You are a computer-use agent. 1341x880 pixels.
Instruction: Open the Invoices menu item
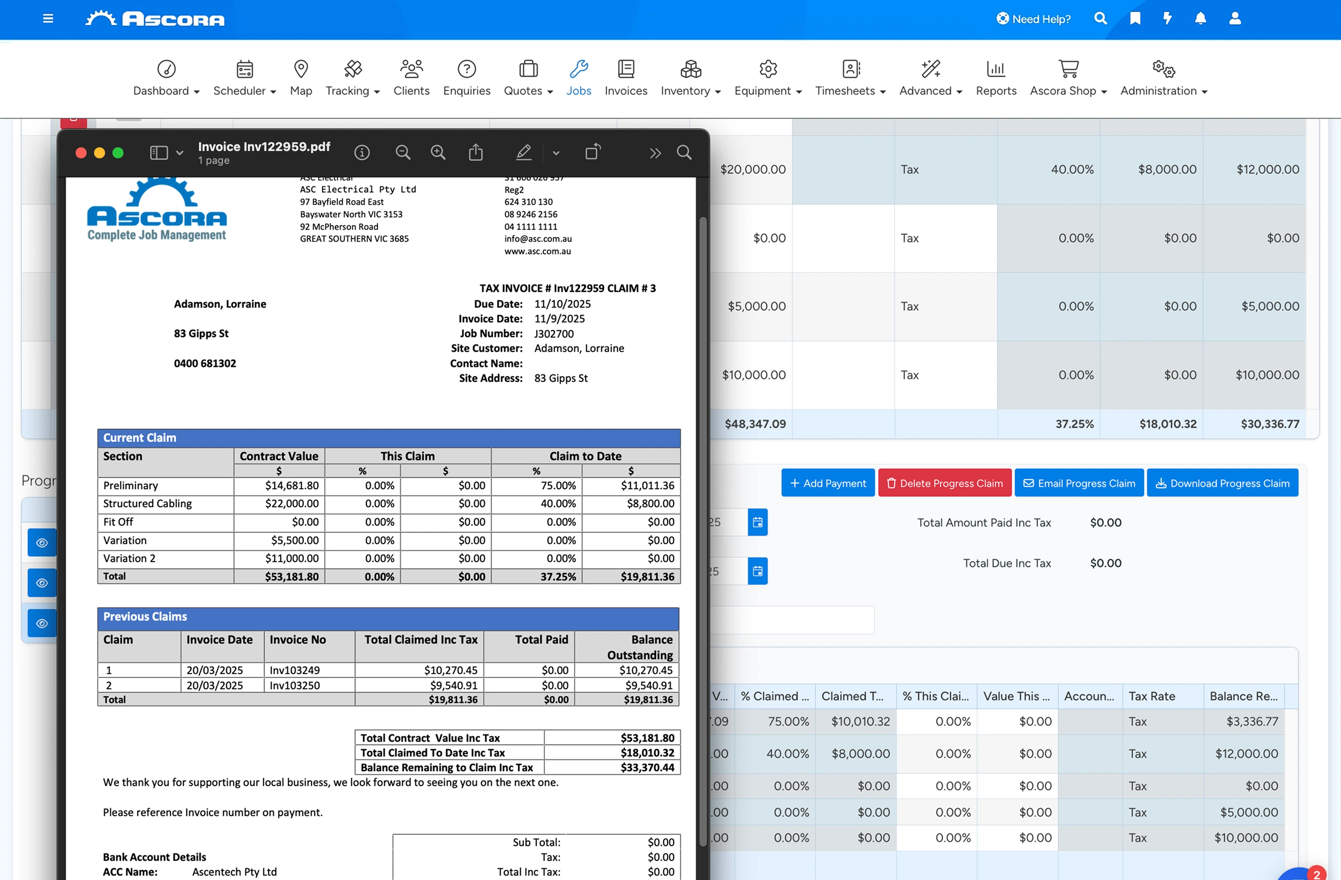[625, 78]
